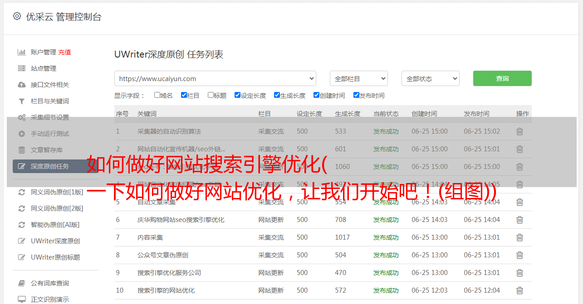This screenshot has height=304, width=583.
Task: Delete row 7 内容采集 task
Action: (x=520, y=237)
